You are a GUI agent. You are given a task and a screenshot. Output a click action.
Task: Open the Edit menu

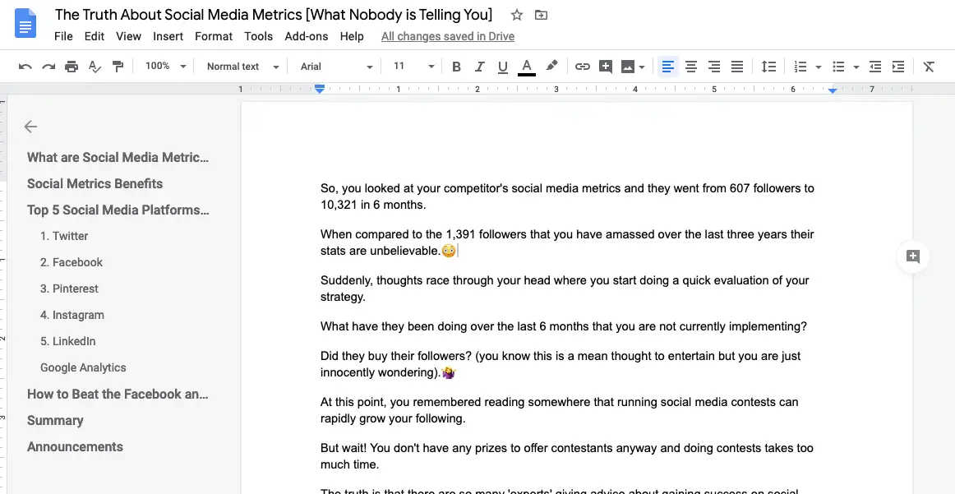coord(95,36)
